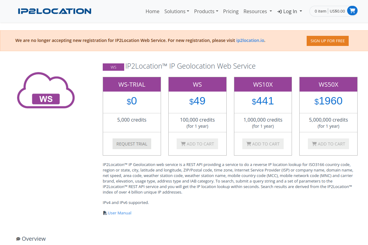Click the IP2Location logo

55,11
